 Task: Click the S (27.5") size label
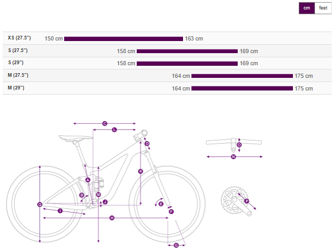(19, 51)
